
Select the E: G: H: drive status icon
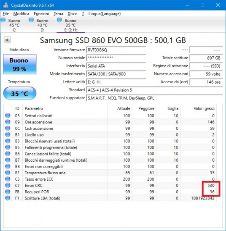click(59, 20)
